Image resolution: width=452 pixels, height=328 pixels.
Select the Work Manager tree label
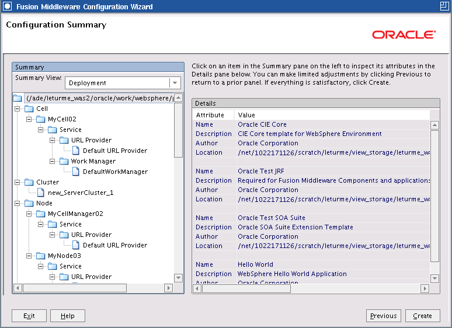point(93,161)
